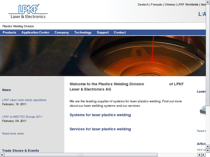Click the Plastics Welding Division breadcrumb text
This screenshot has height=157, width=210.
click(18, 26)
